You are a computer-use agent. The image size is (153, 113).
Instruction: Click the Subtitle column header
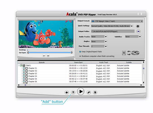click(129, 62)
